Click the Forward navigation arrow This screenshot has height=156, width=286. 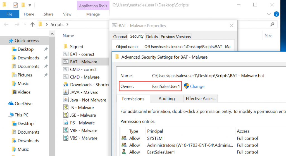[17, 25]
